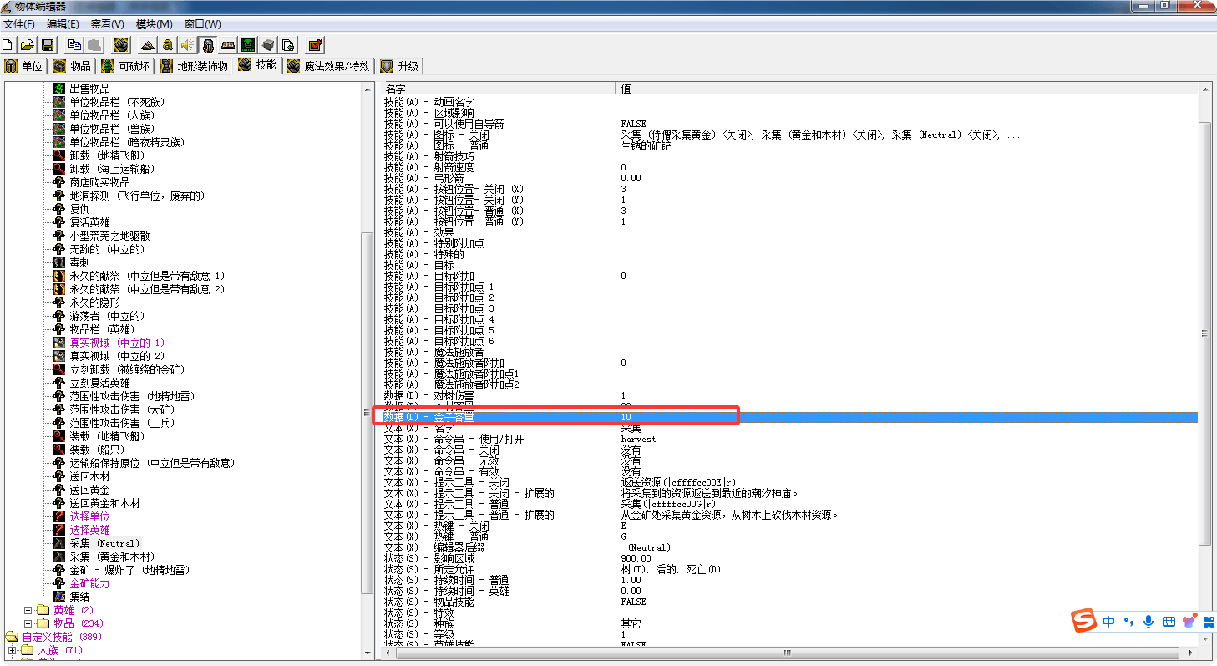Open the Import Manager icon
Screen dimensions: 1217x666
287,44
